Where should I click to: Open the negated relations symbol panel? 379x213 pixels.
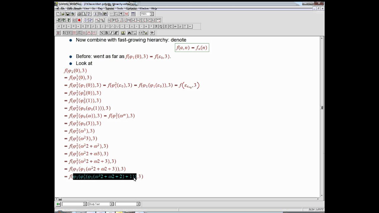point(129,20)
